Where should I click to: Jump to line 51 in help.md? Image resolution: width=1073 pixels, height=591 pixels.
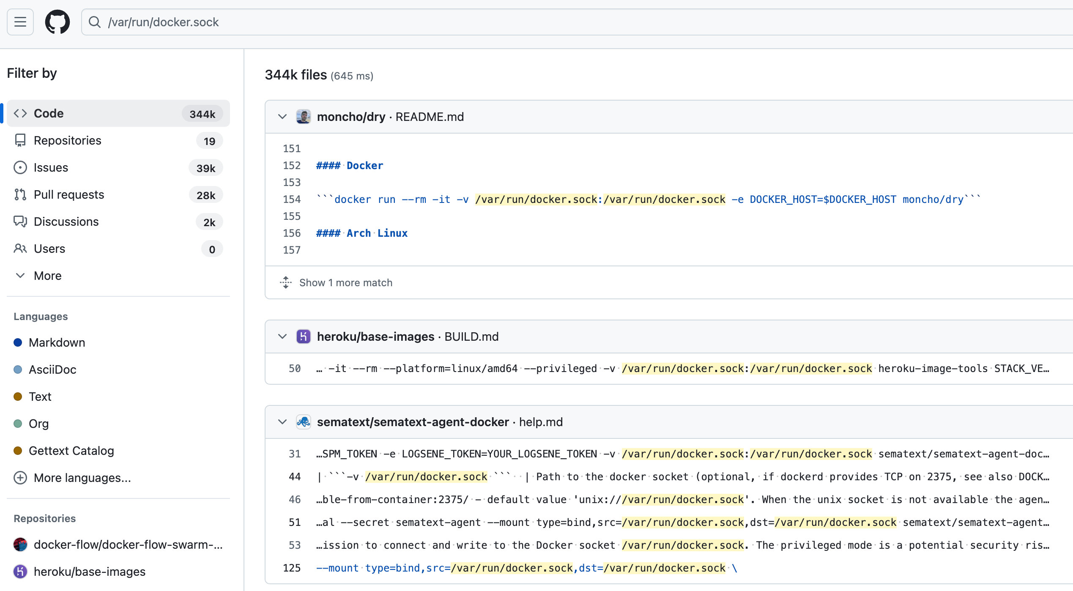pos(295,523)
